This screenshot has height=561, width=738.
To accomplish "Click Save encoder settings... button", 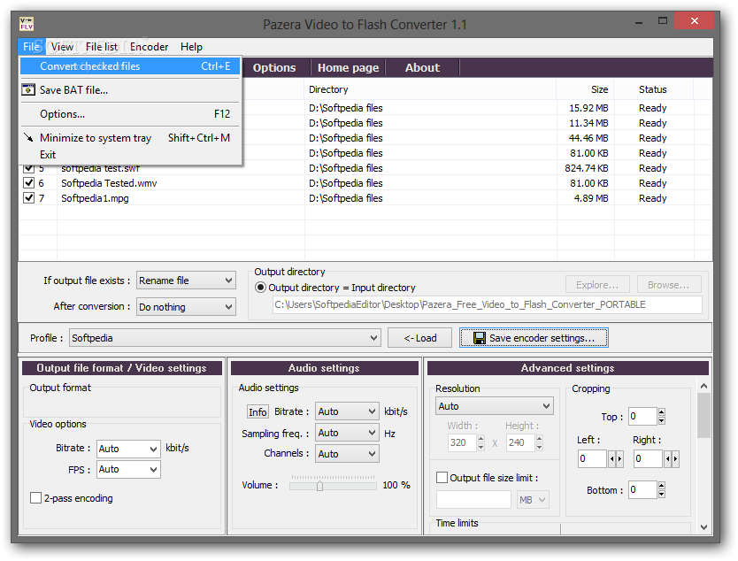I will click(534, 338).
